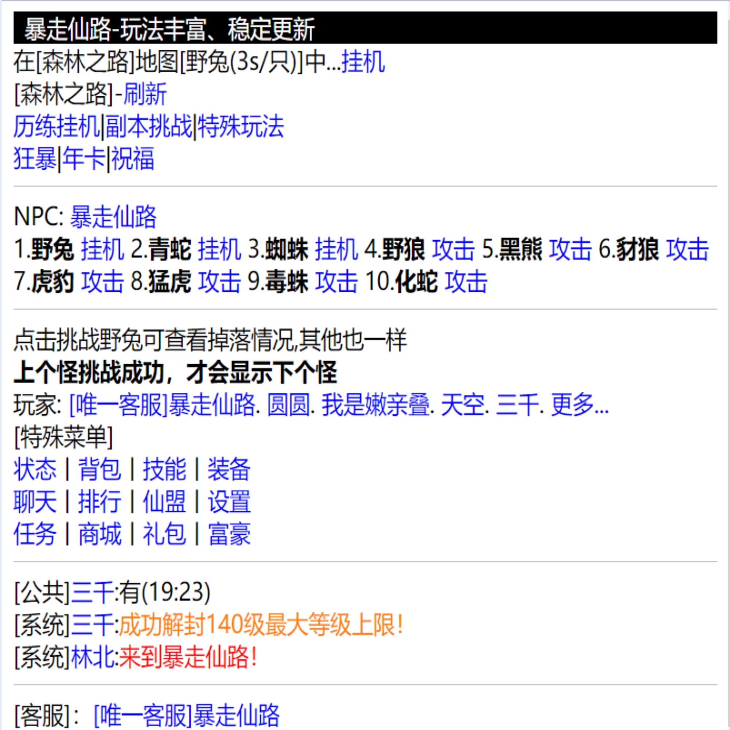This screenshot has height=730, width=730.
Task: Open 历练挂机 section
Action: [x=57, y=126]
